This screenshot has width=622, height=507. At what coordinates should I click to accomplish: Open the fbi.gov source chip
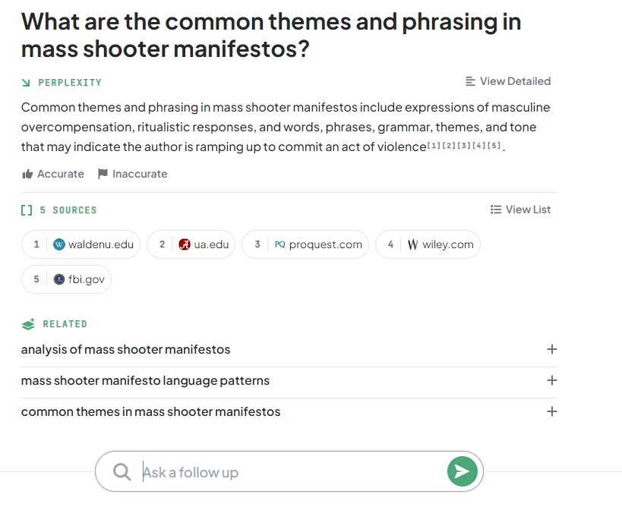pos(67,279)
